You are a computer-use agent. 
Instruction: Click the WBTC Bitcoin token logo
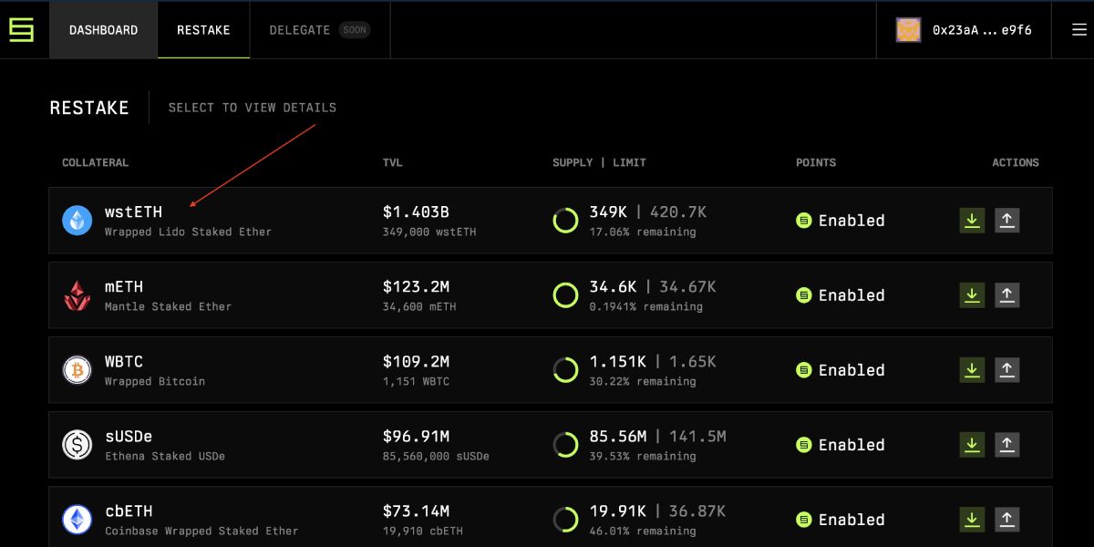click(x=77, y=369)
